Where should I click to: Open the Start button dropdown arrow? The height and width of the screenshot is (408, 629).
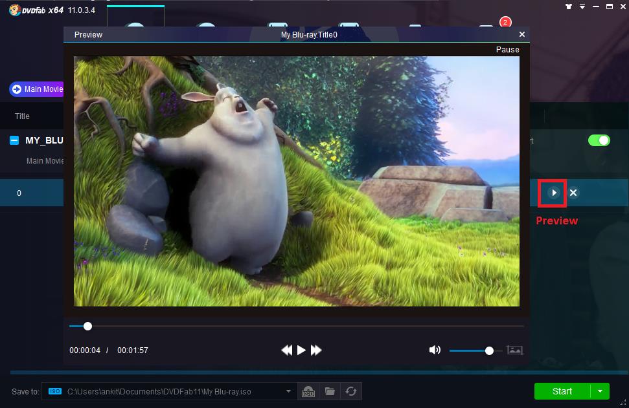tap(600, 391)
